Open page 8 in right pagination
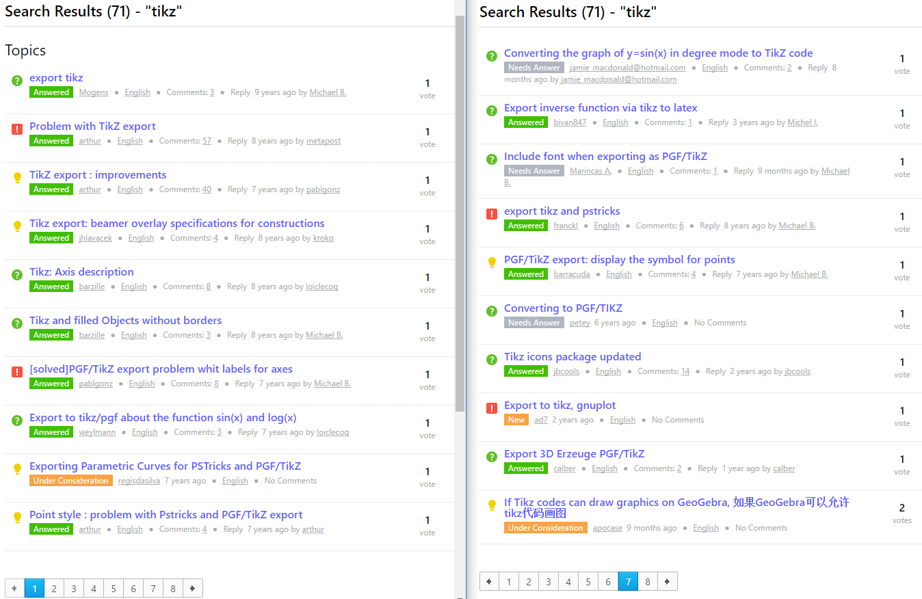This screenshot has width=922, height=599. [648, 581]
